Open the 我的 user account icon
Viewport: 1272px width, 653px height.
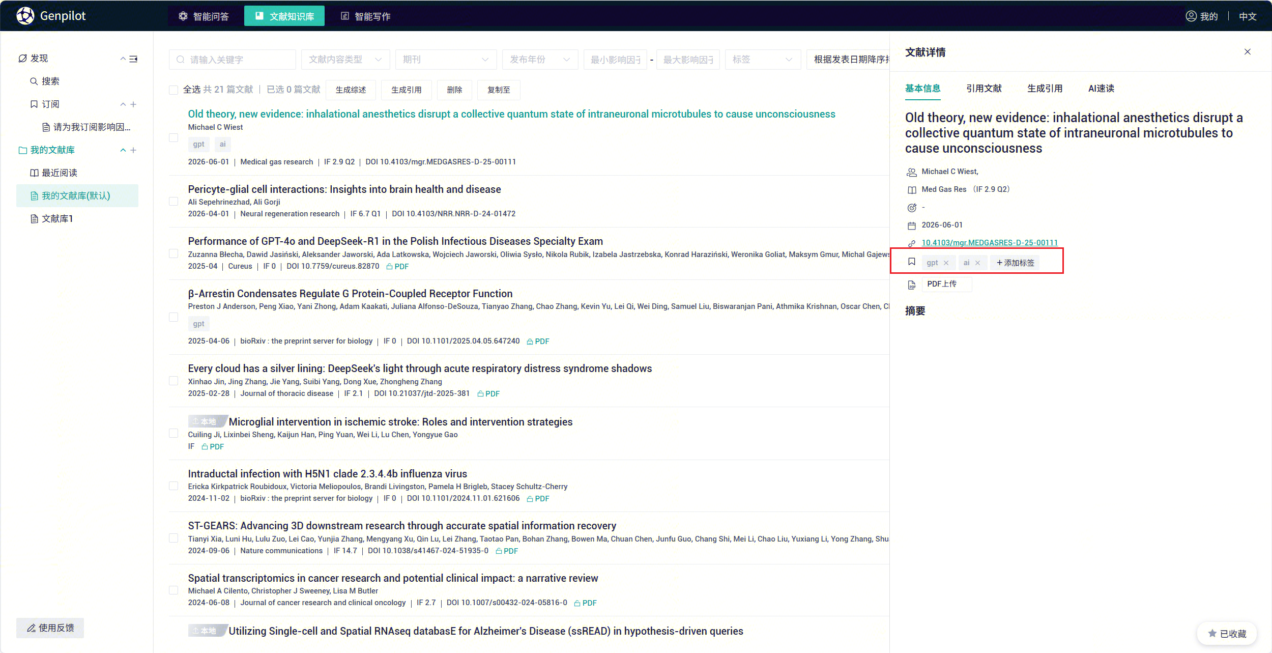tap(1191, 16)
